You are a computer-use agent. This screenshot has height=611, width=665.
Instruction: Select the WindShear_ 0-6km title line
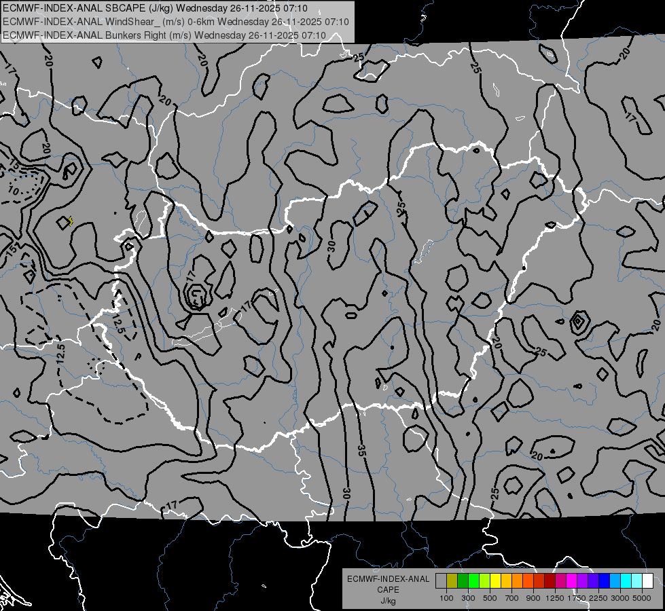pyautogui.click(x=176, y=22)
